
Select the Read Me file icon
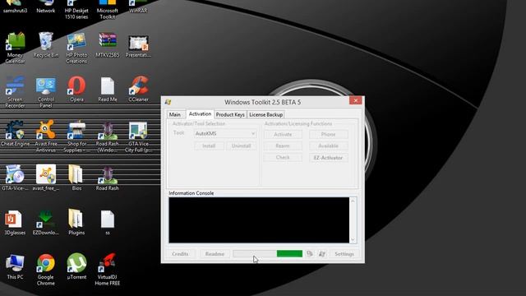pos(108,90)
